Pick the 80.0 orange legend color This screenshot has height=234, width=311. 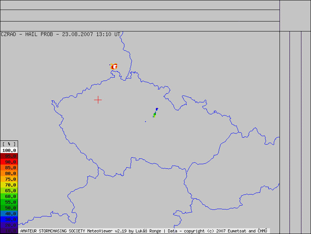point(9,173)
